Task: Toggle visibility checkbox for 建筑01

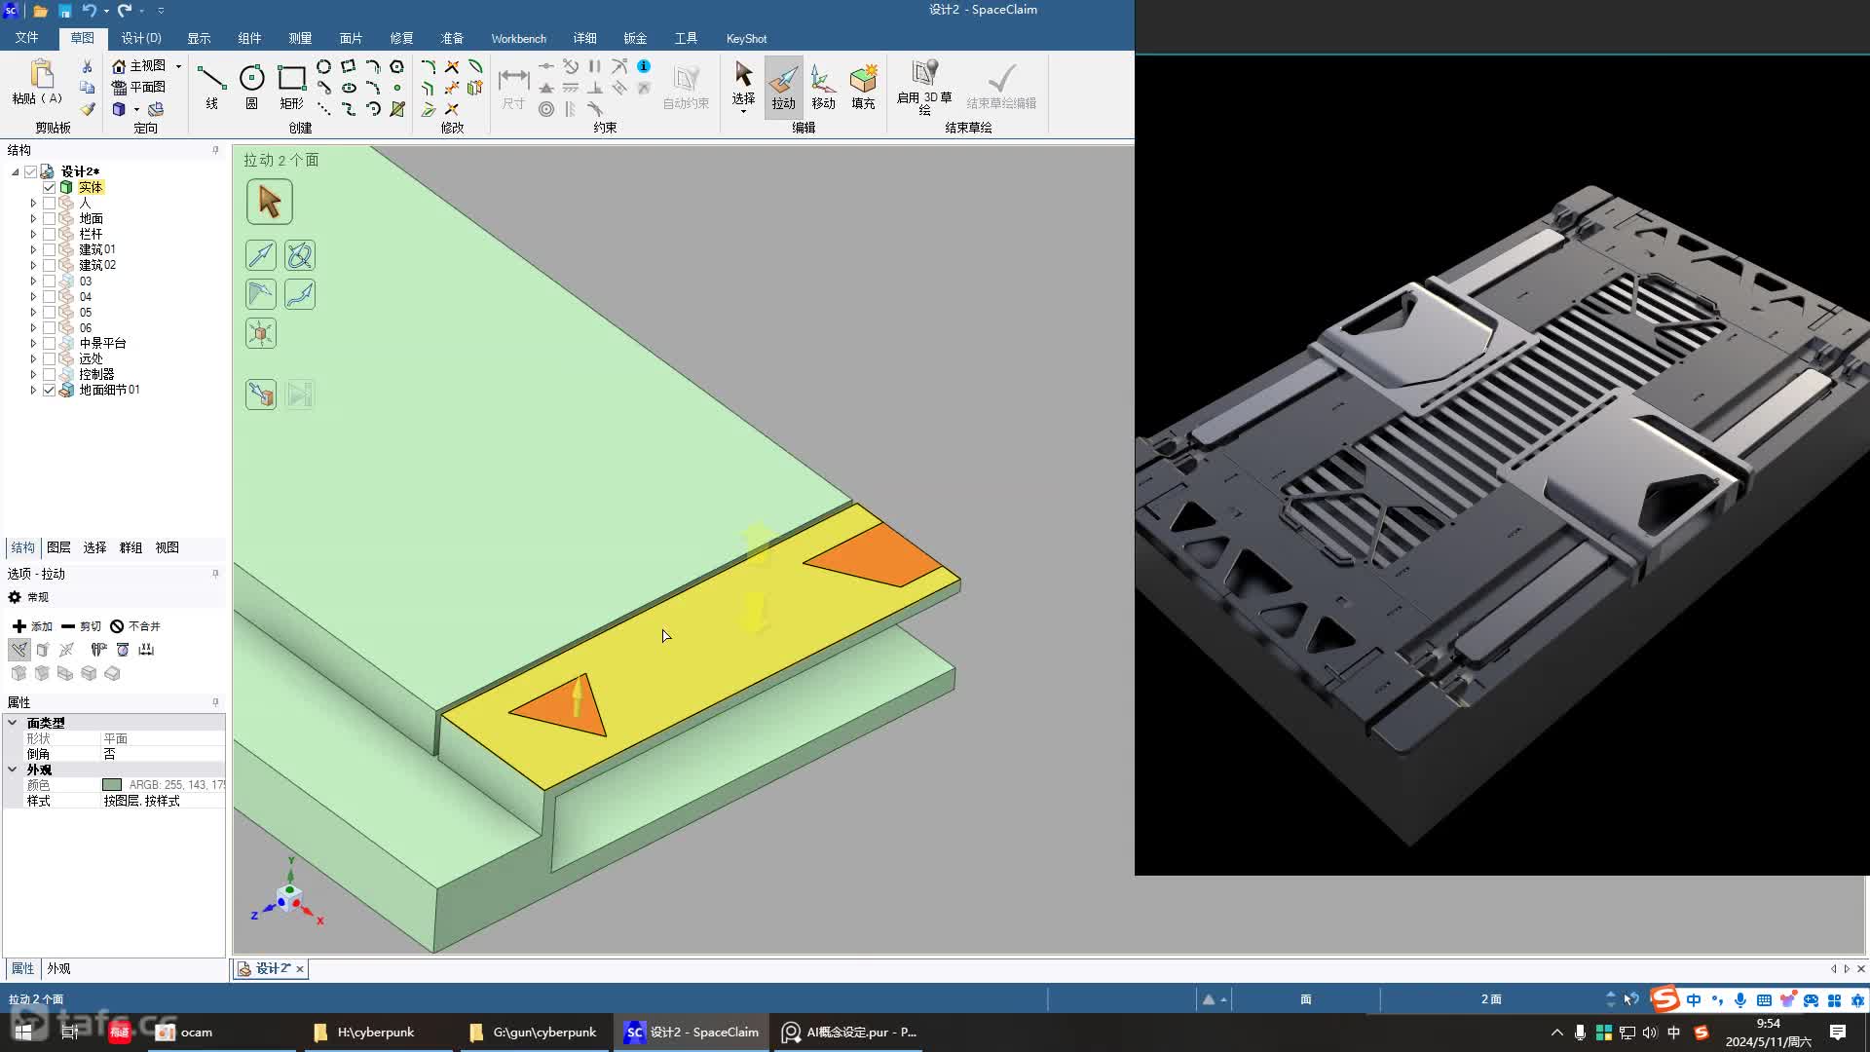Action: tap(49, 249)
